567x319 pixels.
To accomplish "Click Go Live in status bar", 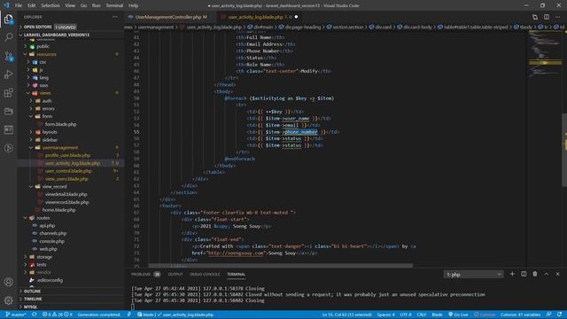I will pyautogui.click(x=458, y=315).
